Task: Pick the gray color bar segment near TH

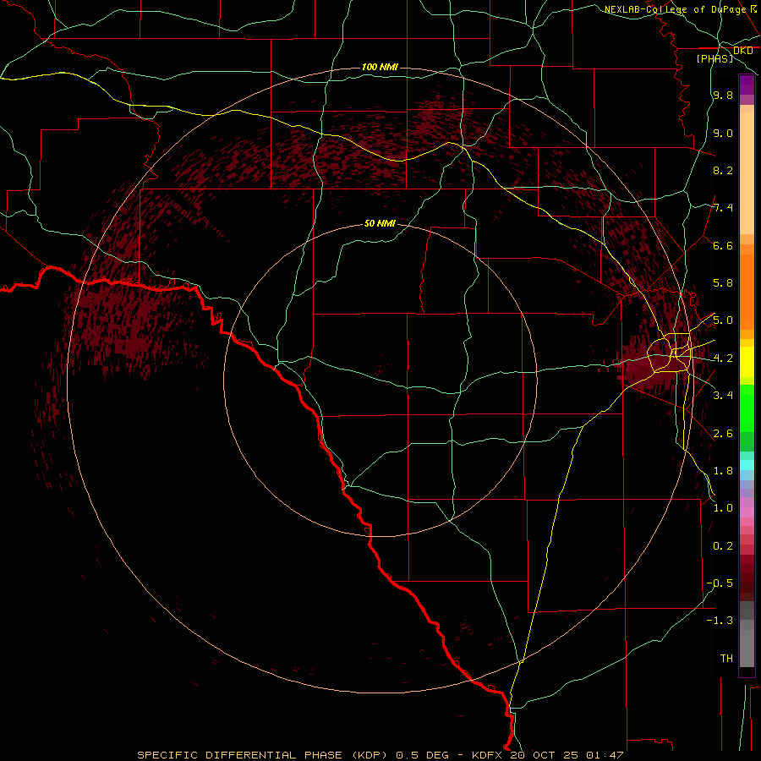Action: pyautogui.click(x=747, y=648)
